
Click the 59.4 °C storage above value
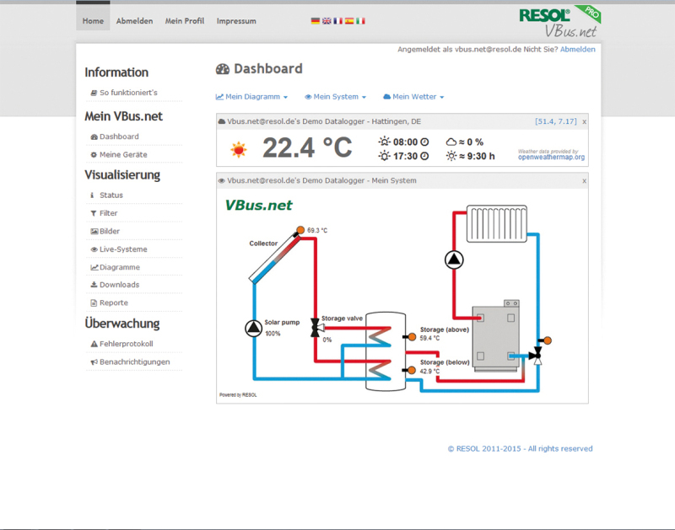[429, 338]
